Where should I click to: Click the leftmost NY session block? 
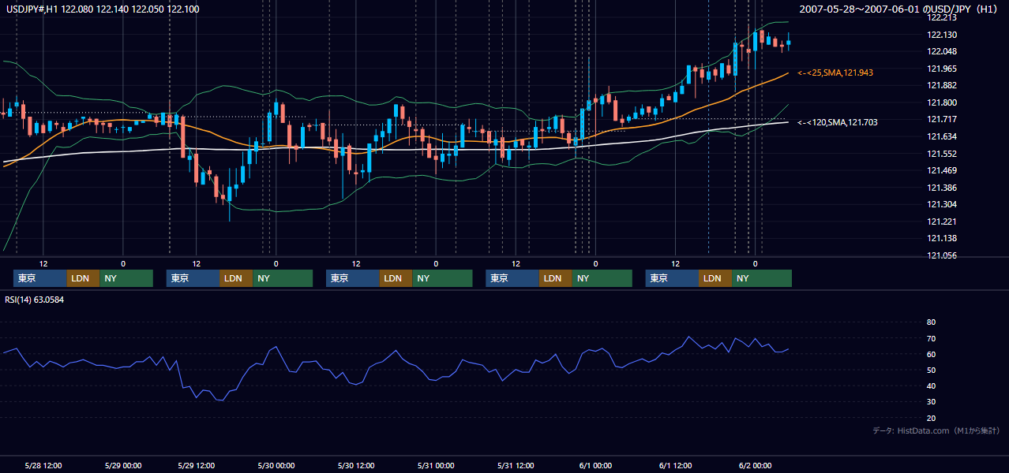click(x=126, y=278)
